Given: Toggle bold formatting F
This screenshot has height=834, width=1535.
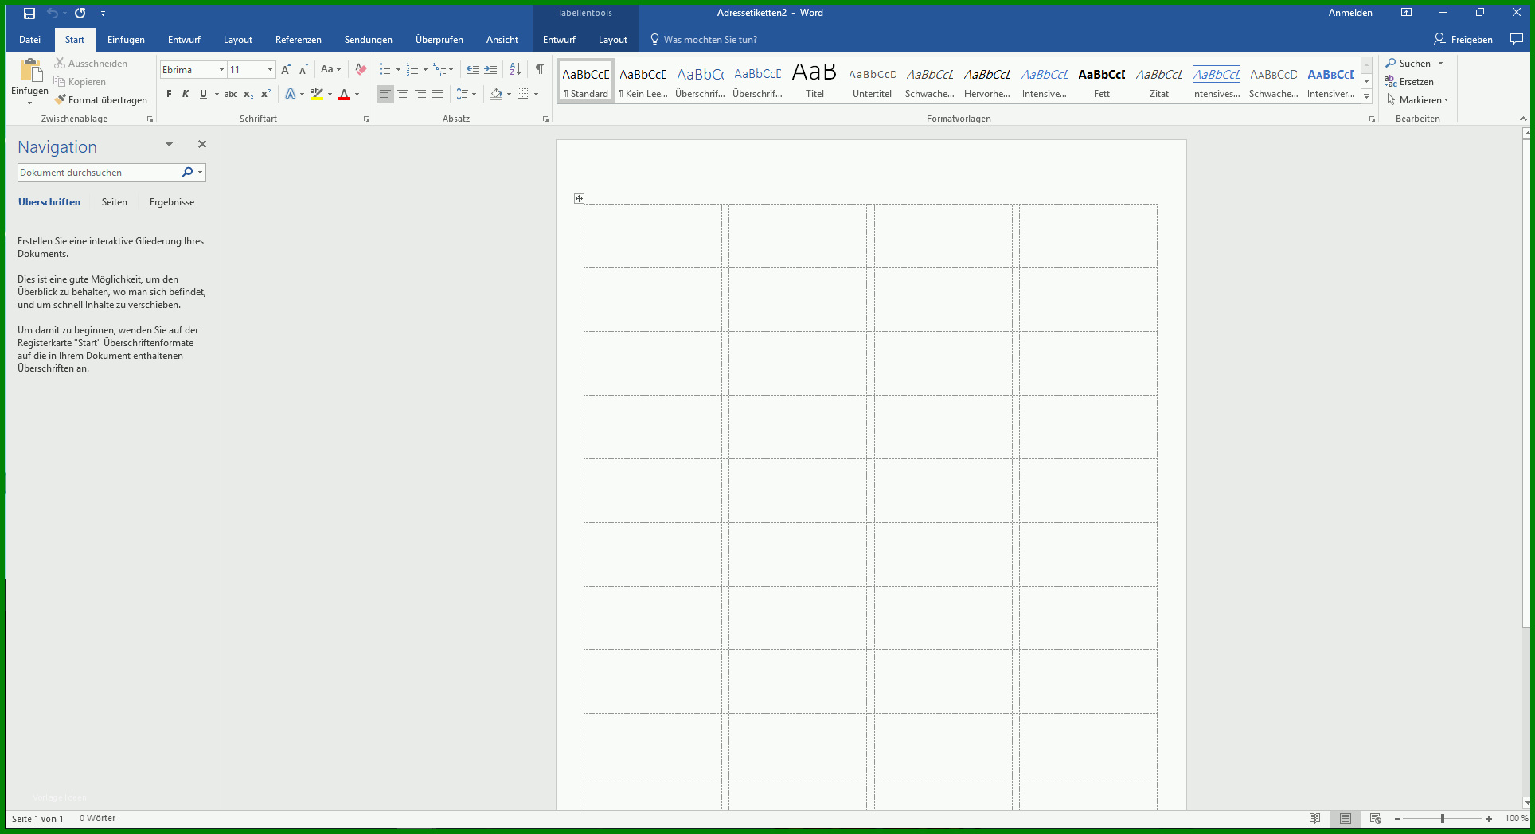Looking at the screenshot, I should (169, 94).
